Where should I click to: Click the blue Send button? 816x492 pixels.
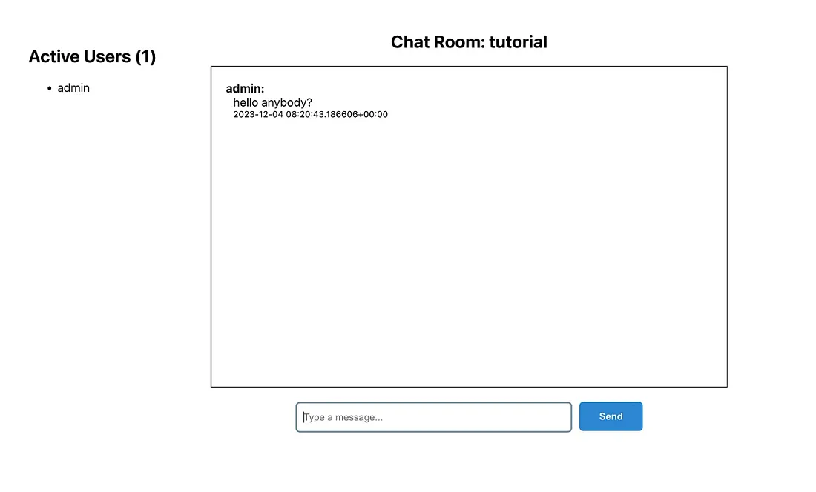coord(611,416)
